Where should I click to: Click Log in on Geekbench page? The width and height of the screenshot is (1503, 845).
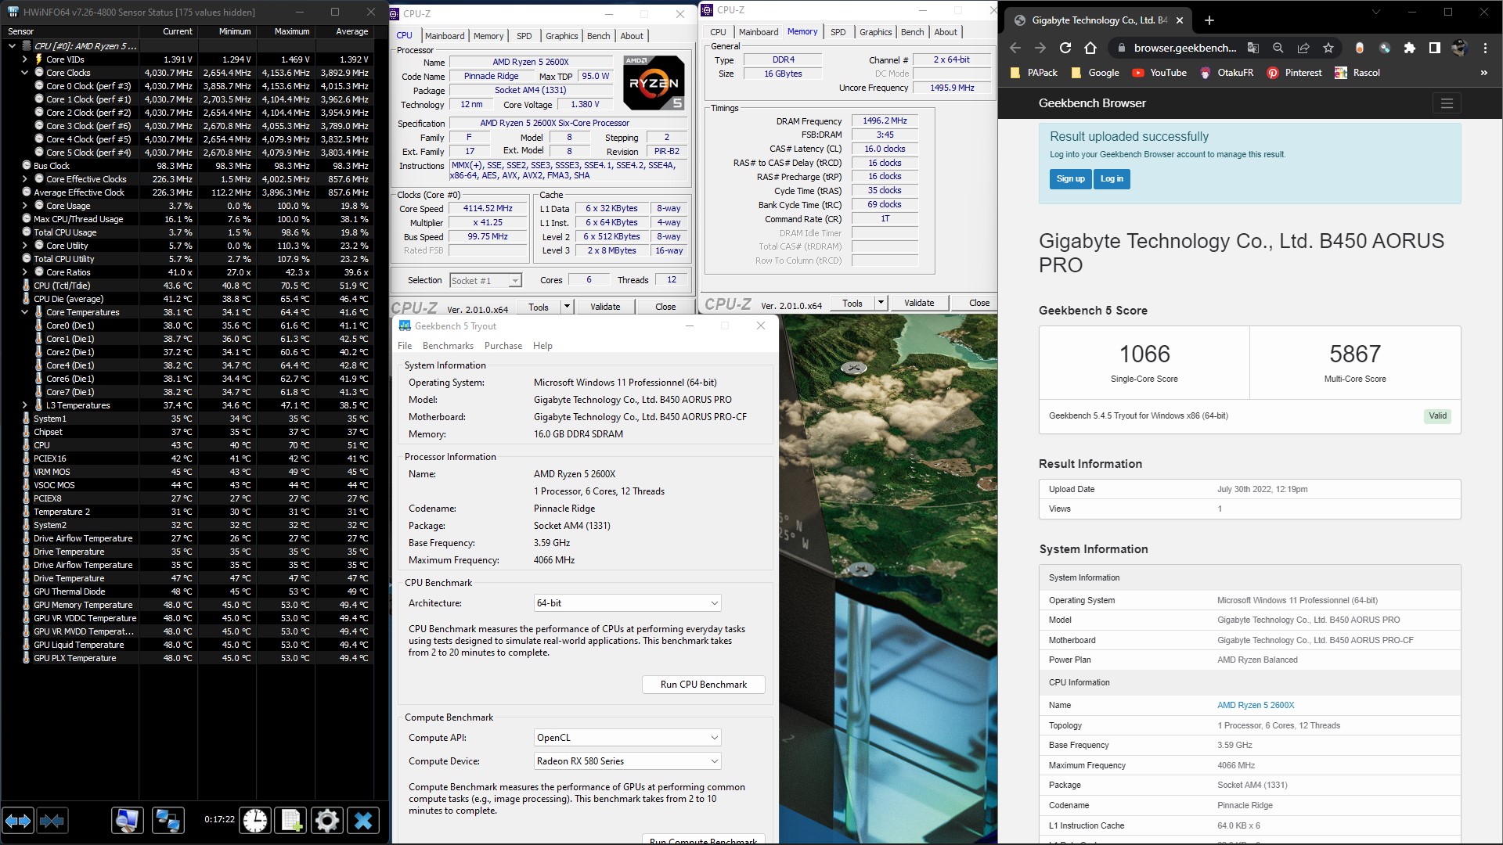click(x=1112, y=179)
